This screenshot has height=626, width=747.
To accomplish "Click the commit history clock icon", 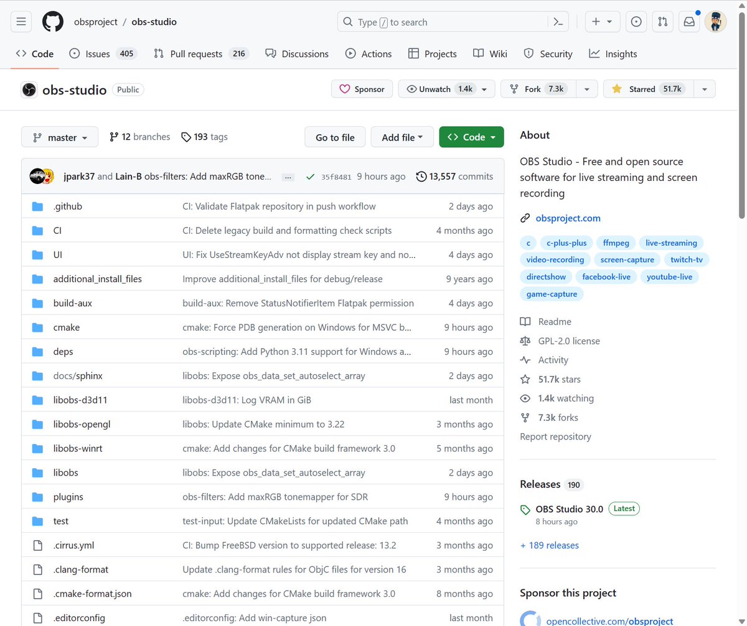I will (421, 177).
